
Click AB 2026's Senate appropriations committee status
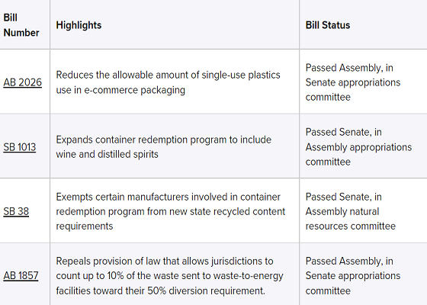point(353,82)
